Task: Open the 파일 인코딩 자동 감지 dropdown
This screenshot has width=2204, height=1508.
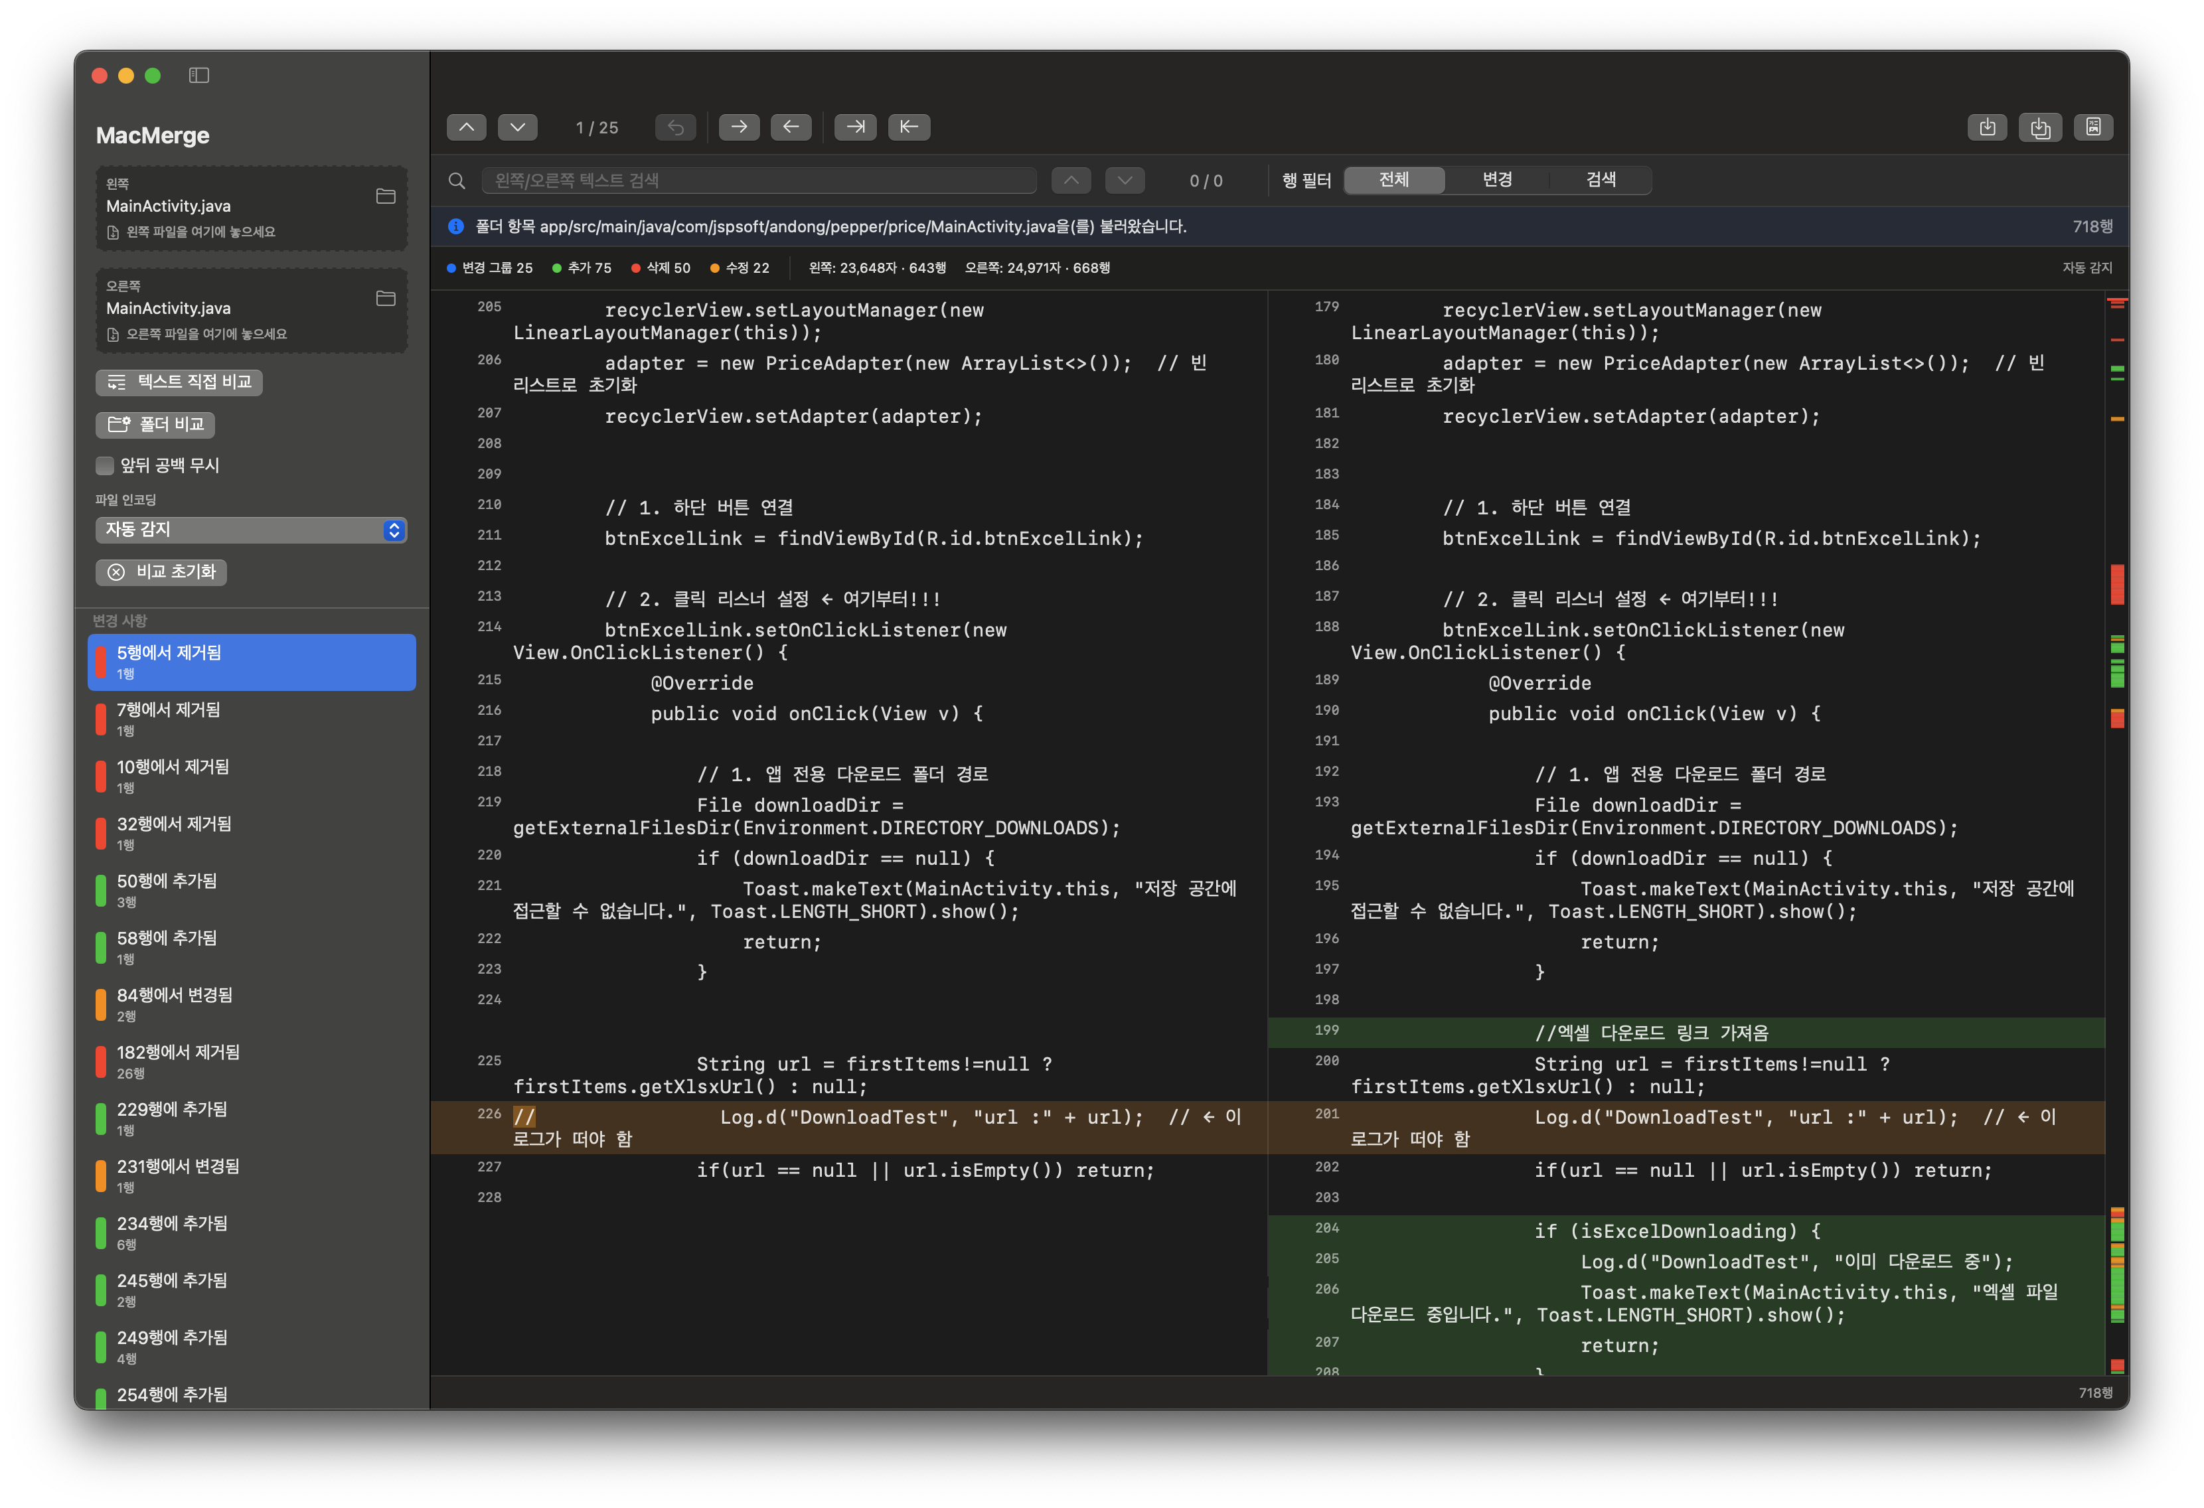Action: (252, 530)
